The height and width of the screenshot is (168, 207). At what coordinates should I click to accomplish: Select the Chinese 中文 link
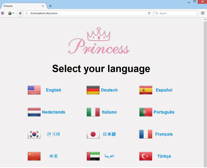54,156
